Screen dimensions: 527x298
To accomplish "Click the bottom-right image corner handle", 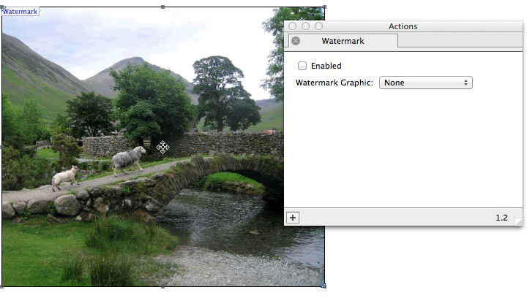I will pos(324,286).
